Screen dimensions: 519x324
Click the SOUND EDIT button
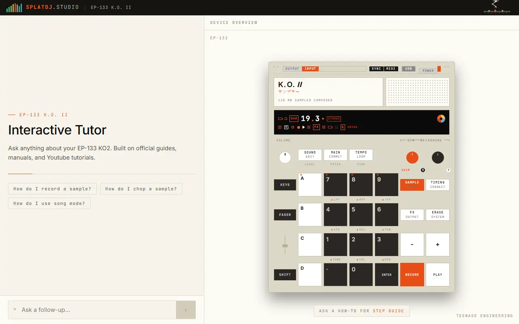point(310,155)
